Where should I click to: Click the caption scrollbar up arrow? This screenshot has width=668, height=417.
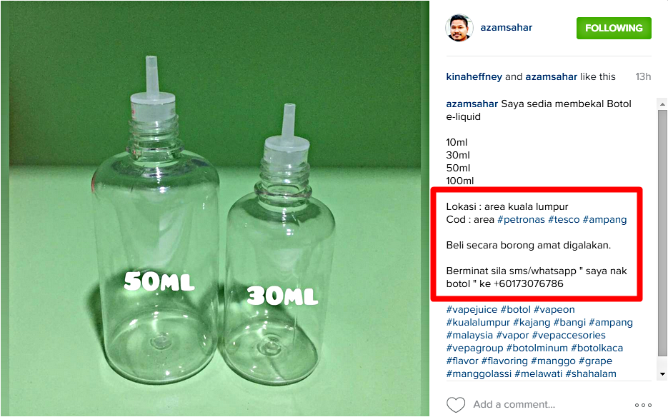[x=662, y=104]
